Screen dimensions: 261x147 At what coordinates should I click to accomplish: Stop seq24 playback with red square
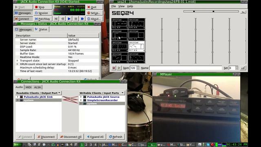click(x=114, y=68)
